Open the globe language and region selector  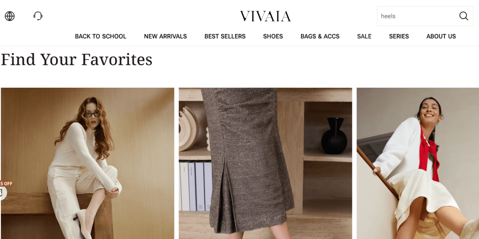10,16
